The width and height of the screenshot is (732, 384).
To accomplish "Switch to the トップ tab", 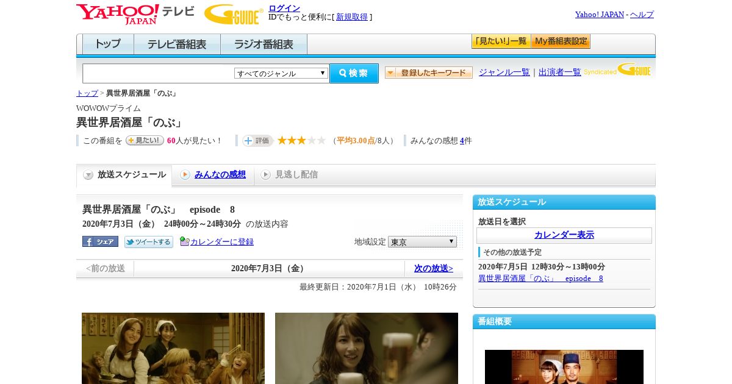I will (x=108, y=44).
